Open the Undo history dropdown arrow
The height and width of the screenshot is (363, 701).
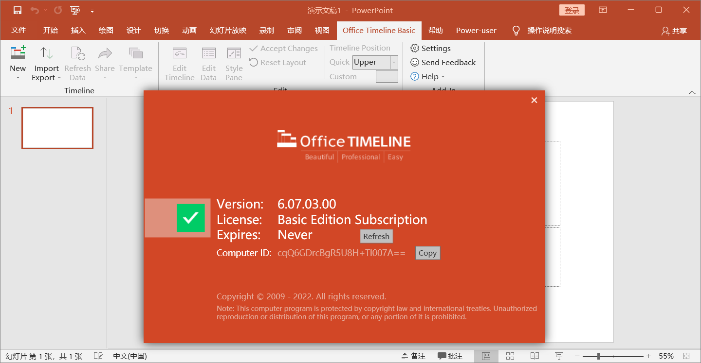click(45, 10)
